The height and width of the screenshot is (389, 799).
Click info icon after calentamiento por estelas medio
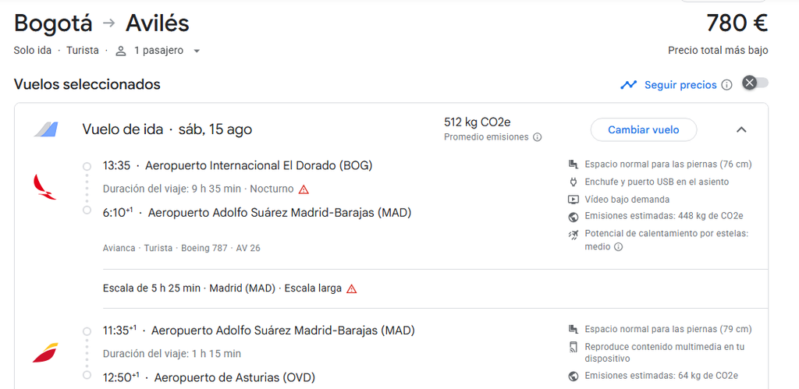(x=618, y=247)
